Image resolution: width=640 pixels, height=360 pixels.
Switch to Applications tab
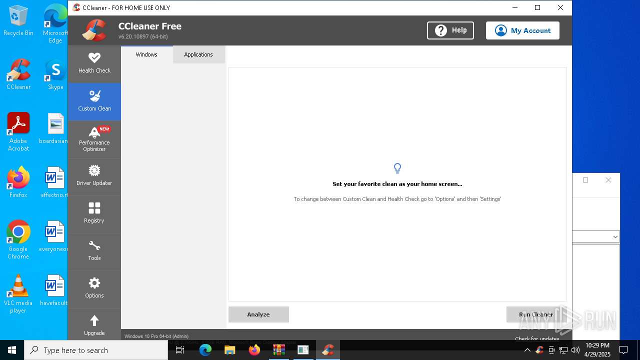tap(198, 54)
